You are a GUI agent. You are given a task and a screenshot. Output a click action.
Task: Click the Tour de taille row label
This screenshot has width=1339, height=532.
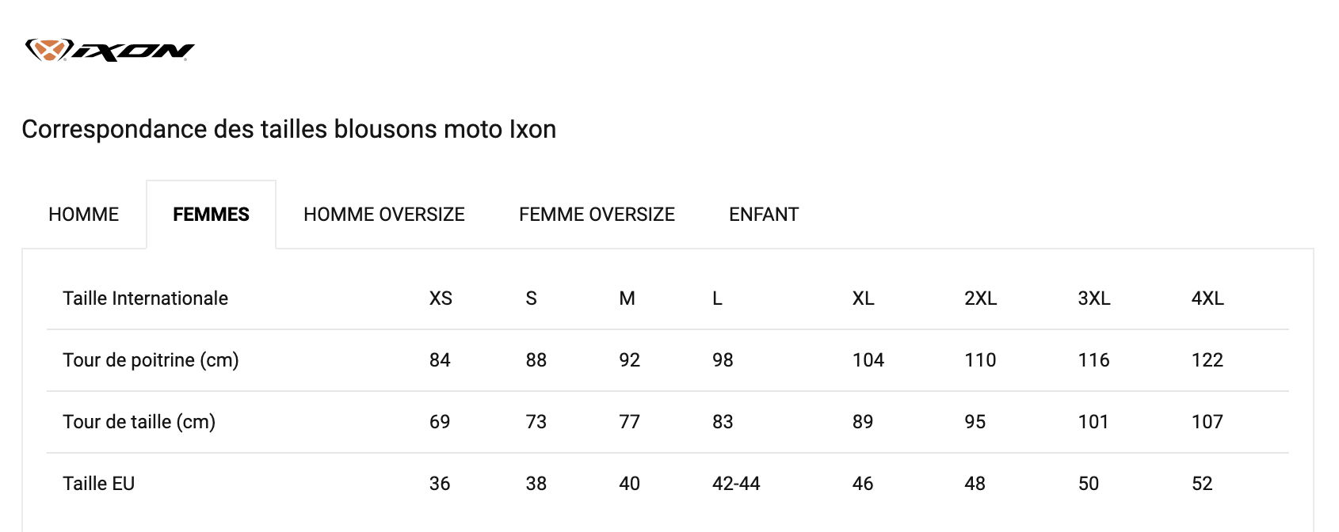(x=139, y=422)
